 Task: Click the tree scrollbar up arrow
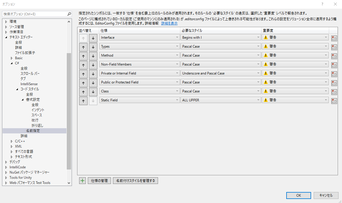tap(69, 22)
